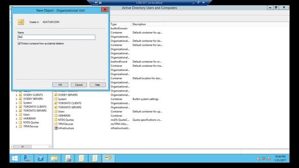Image resolution: width=299 pixels, height=168 pixels.
Task: Click the tree pane horizontal scrollbar thumb
Action: (x=22, y=147)
